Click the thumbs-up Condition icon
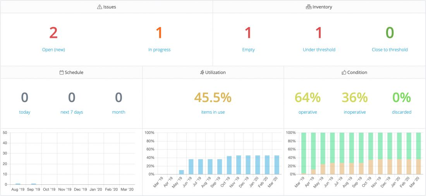The height and width of the screenshot is (196, 426). [x=344, y=72]
